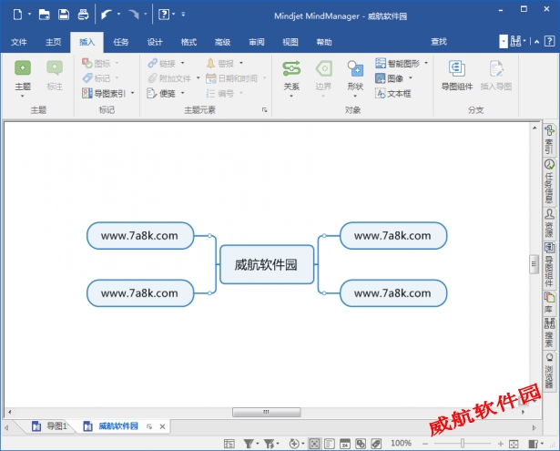Switch to the 审阅 ribbon tab

pos(257,42)
